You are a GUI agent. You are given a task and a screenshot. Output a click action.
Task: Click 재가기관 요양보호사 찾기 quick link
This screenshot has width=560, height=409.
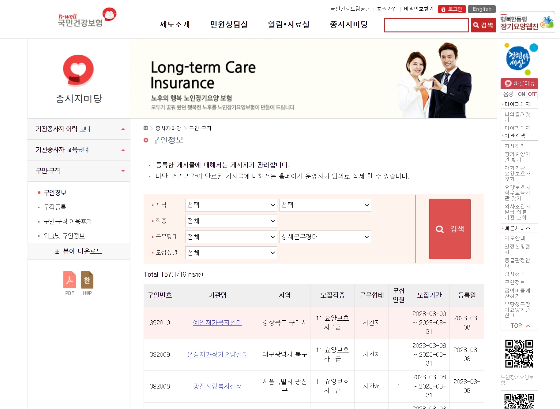pyautogui.click(x=517, y=173)
